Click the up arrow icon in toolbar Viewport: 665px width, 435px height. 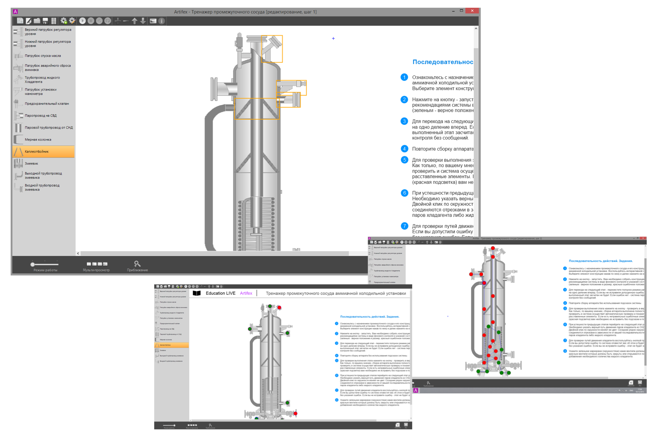[x=135, y=21]
